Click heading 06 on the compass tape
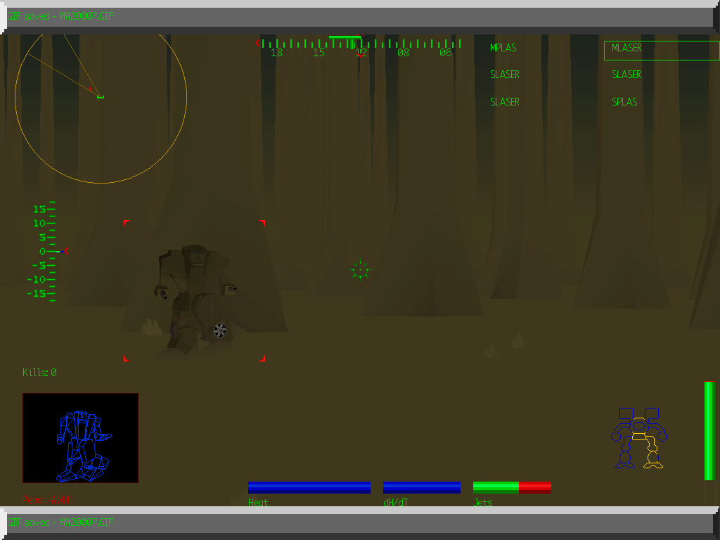The height and width of the screenshot is (540, 720). [x=444, y=52]
